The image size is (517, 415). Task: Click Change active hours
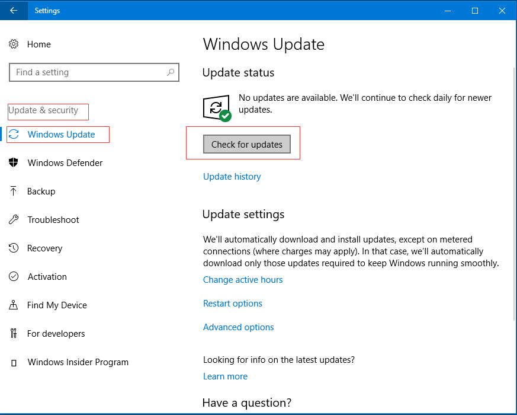point(243,280)
